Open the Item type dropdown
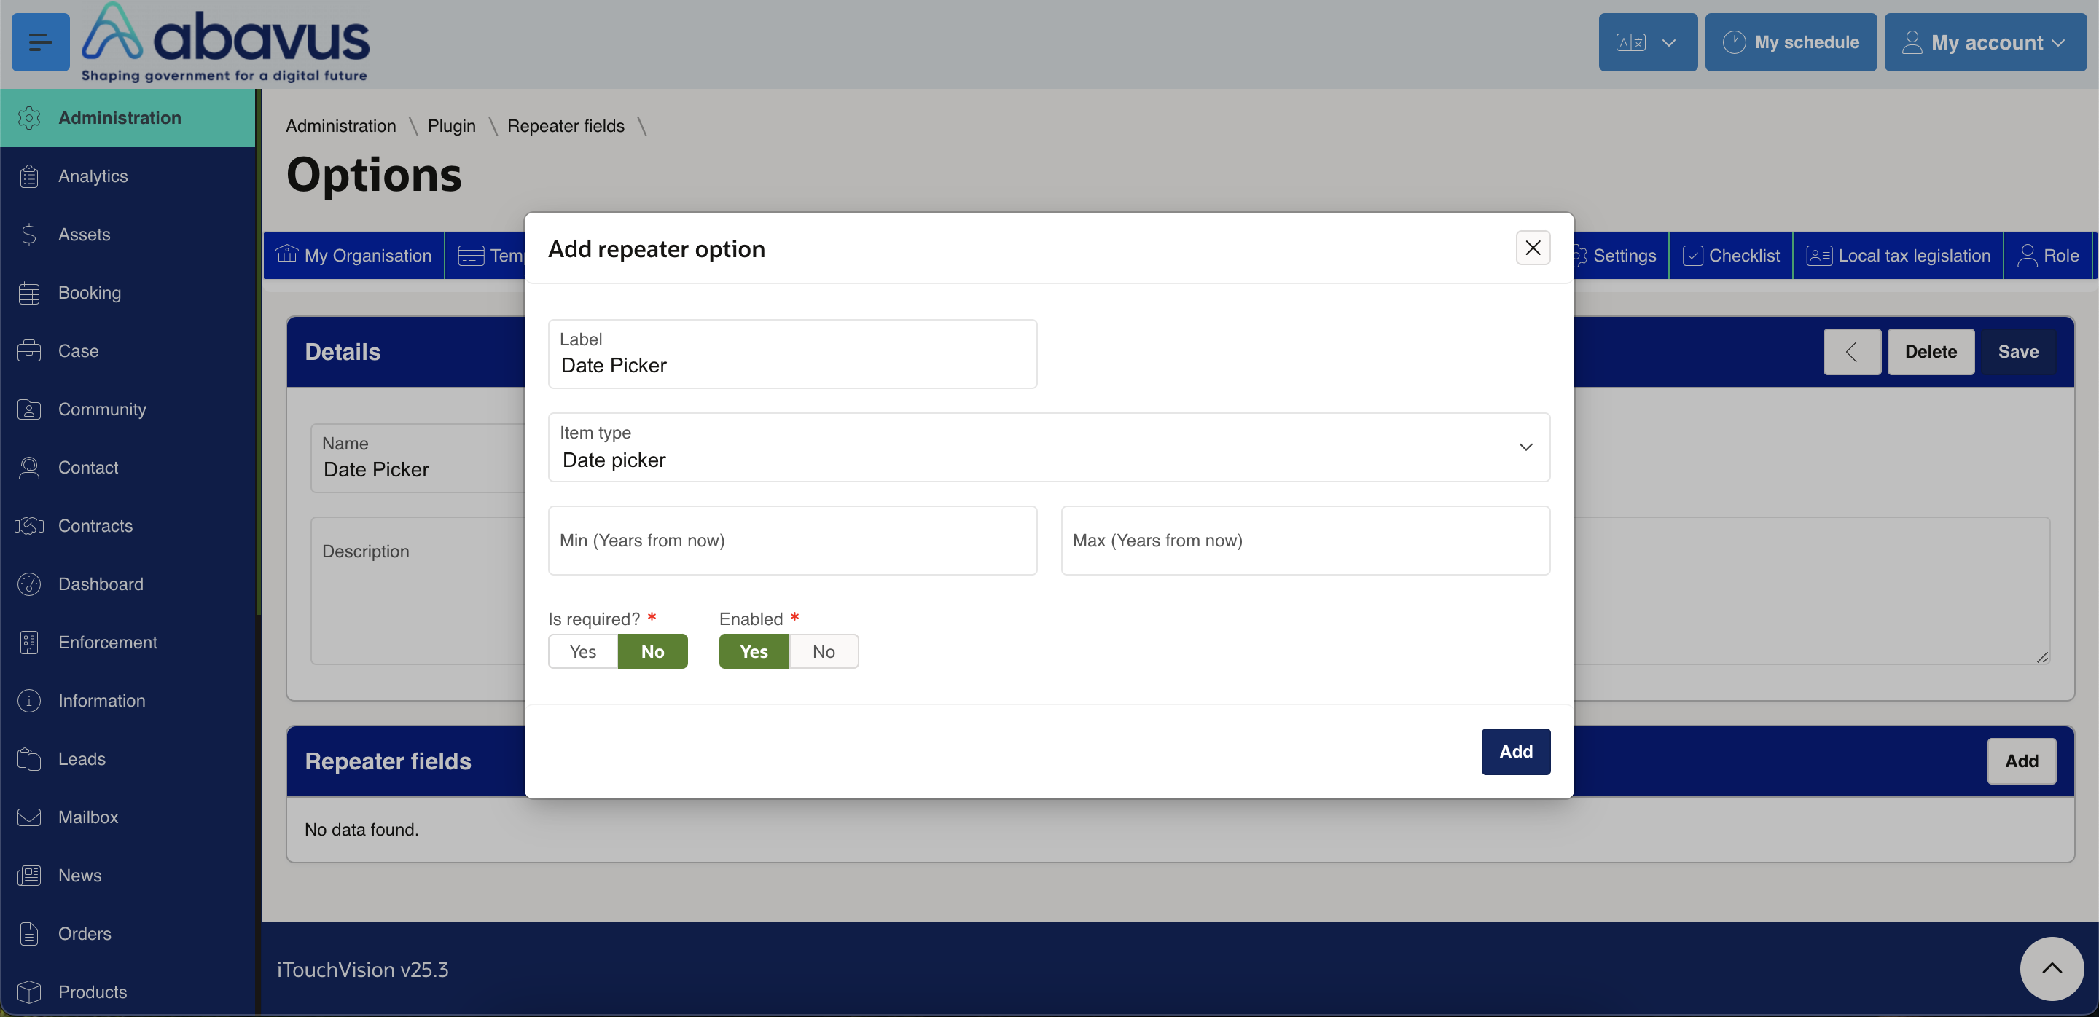2099x1017 pixels. [x=1049, y=447]
